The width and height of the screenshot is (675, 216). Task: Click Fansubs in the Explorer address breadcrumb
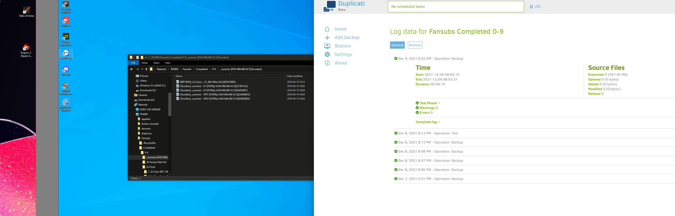[x=187, y=69]
